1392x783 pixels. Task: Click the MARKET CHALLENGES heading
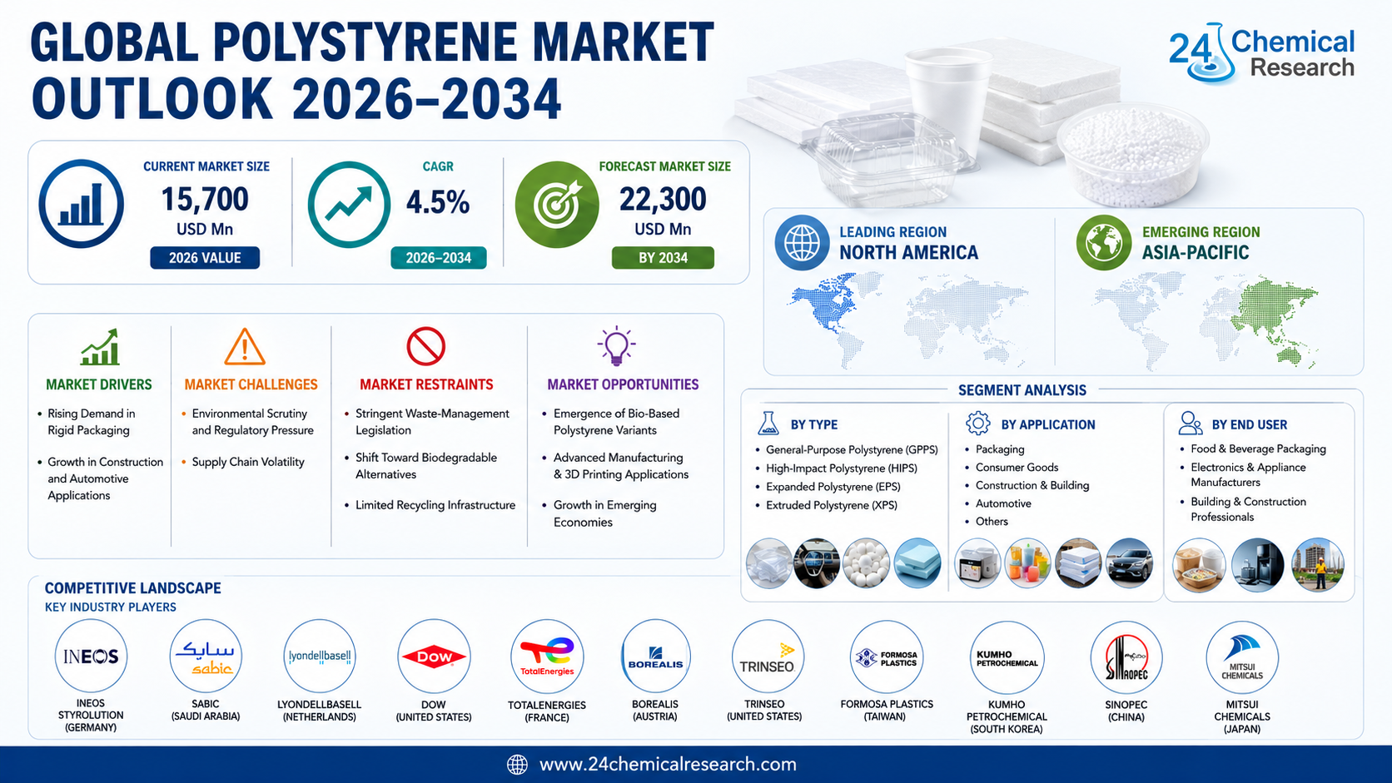coord(251,384)
